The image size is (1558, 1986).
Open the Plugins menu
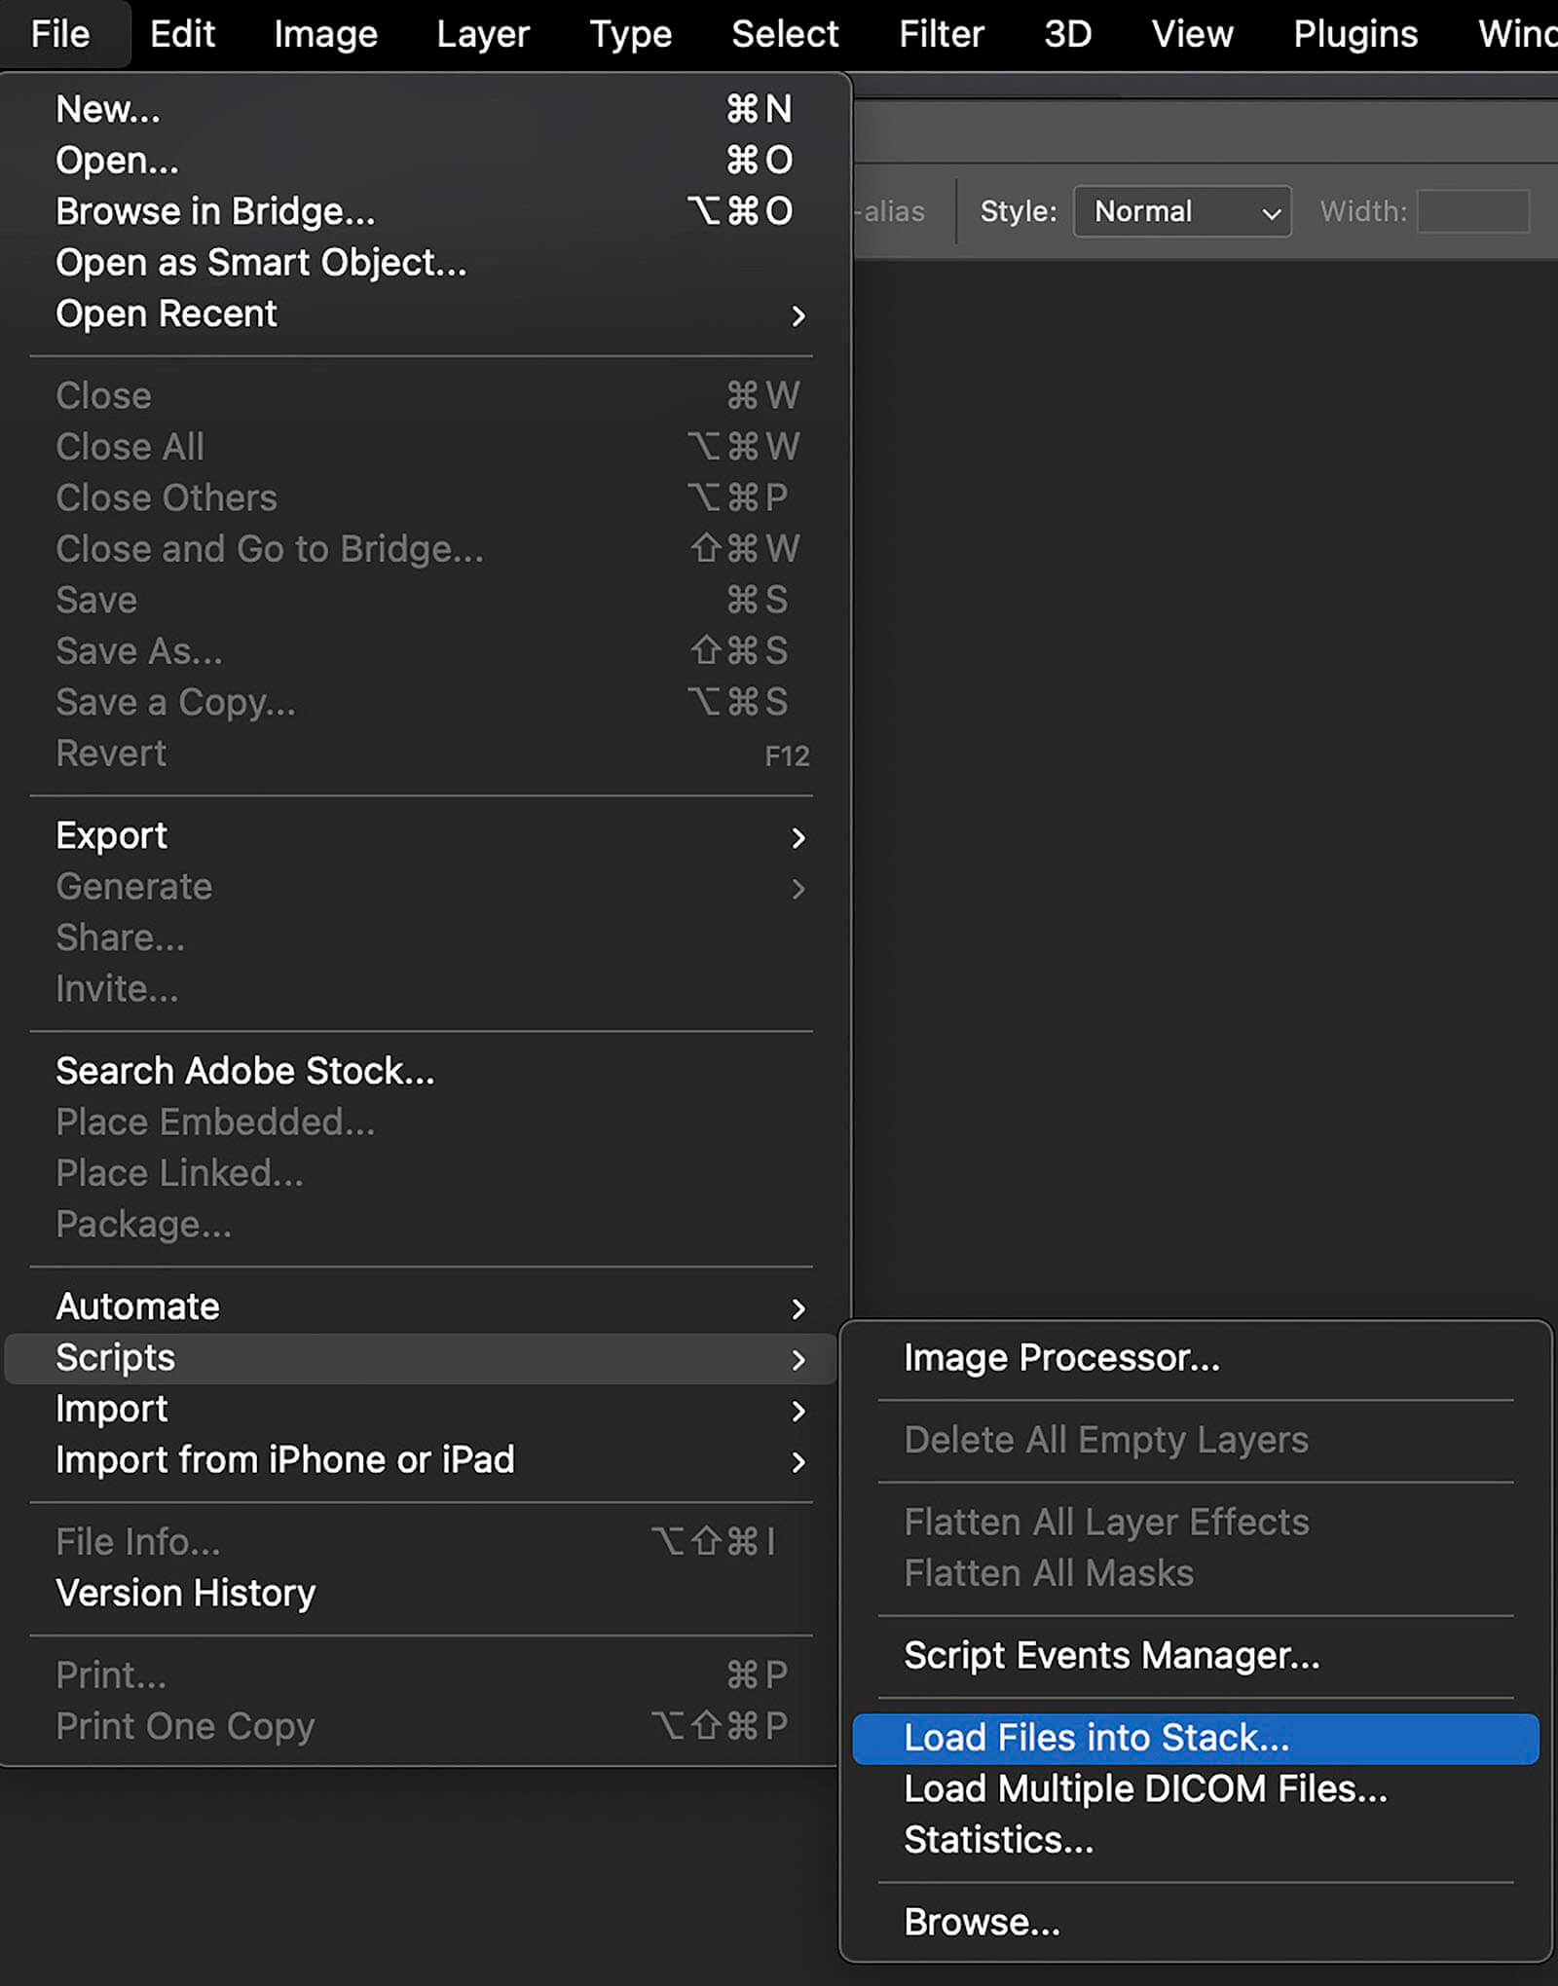coord(1354,34)
